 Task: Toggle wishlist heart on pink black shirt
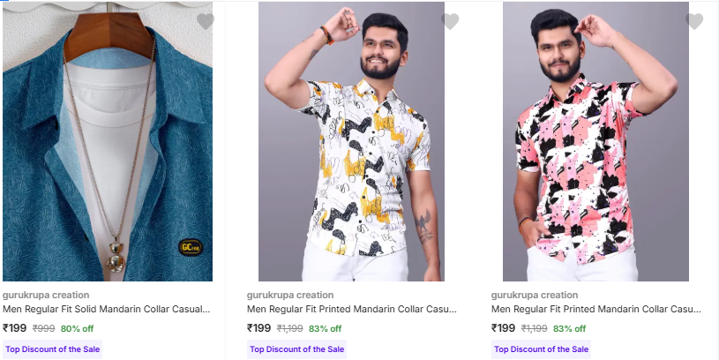[x=694, y=21]
